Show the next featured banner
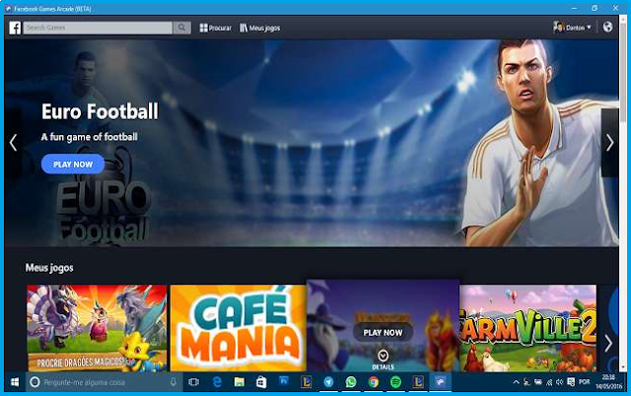 pyautogui.click(x=609, y=143)
